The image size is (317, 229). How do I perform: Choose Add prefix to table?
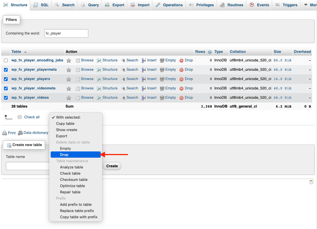(x=76, y=205)
